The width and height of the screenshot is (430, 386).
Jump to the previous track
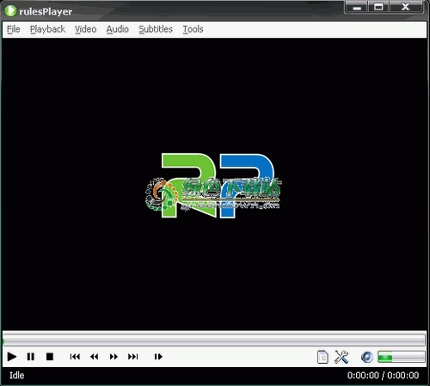pos(75,357)
